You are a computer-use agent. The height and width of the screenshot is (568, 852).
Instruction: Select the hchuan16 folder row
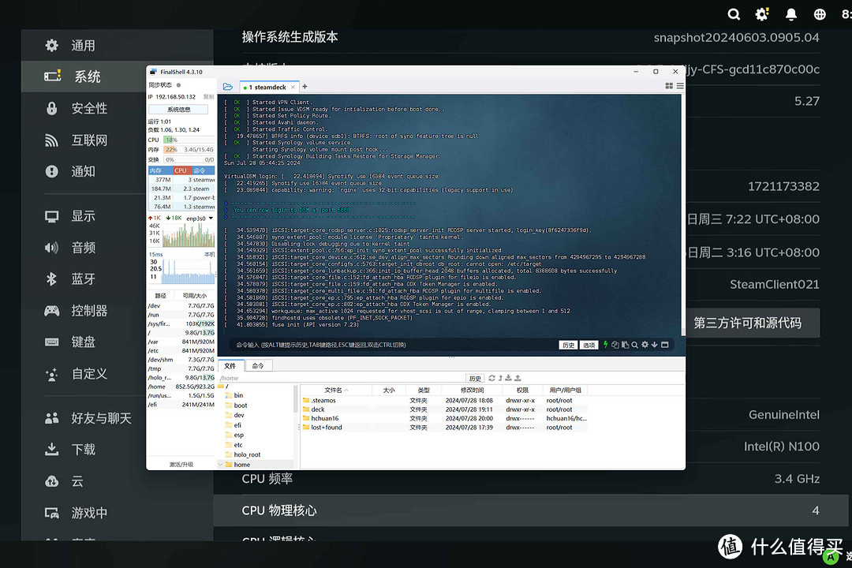pyautogui.click(x=325, y=418)
